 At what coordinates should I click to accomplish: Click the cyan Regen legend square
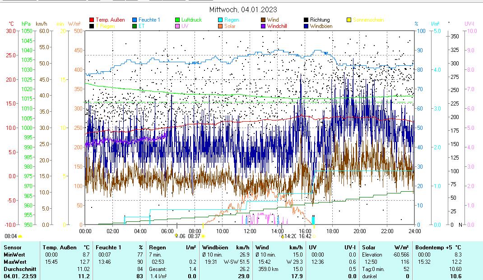coord(220,20)
